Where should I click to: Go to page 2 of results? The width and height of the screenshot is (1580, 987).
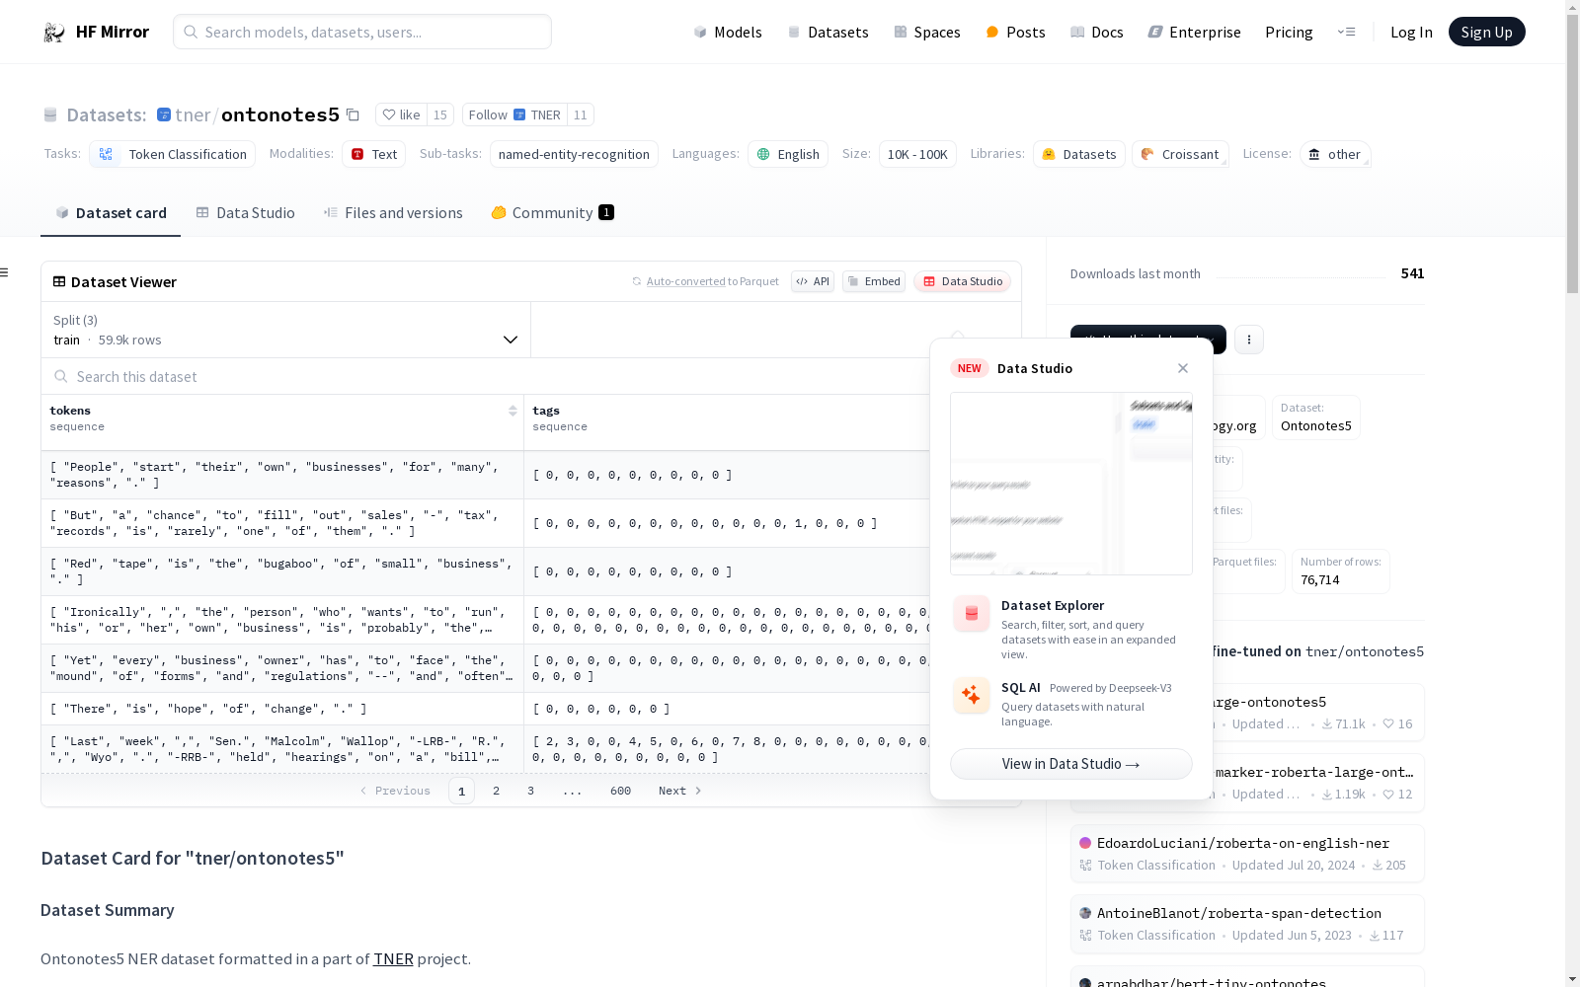click(496, 791)
